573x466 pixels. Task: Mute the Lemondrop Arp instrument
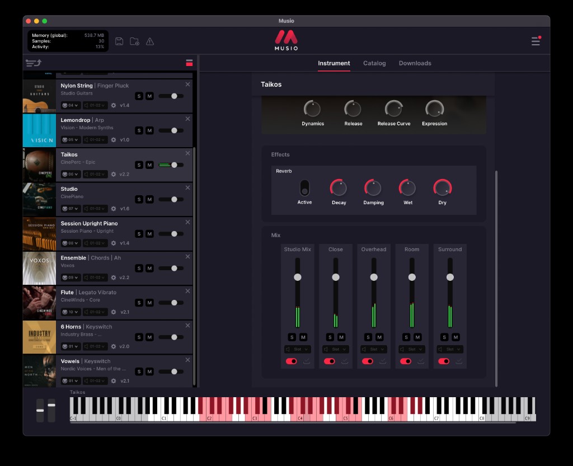tap(150, 130)
